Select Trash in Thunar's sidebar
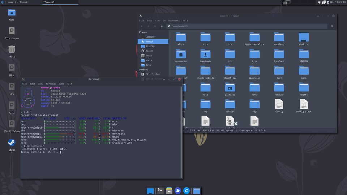This screenshot has height=195, width=347. (x=153, y=56)
